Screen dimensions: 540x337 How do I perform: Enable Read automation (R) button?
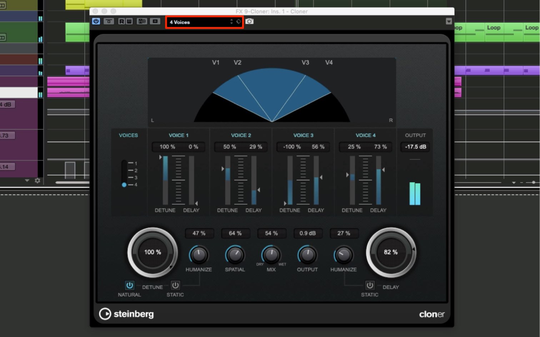pyautogui.click(x=121, y=21)
